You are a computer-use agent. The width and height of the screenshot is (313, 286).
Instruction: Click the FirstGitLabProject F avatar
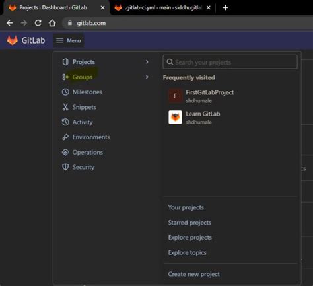175,96
